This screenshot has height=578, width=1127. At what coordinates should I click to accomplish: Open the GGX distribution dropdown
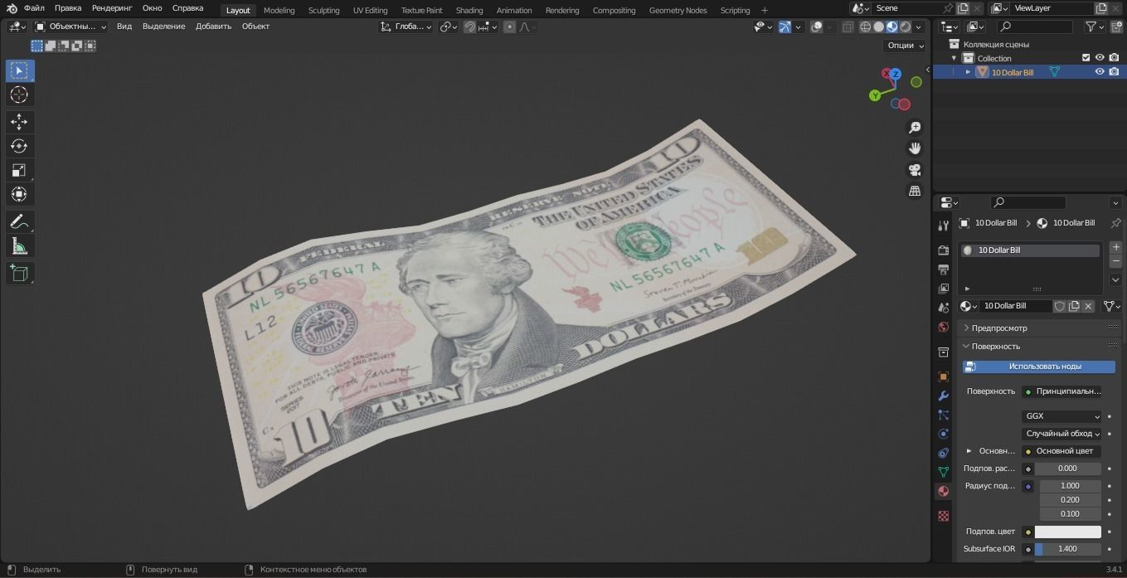coord(1061,416)
